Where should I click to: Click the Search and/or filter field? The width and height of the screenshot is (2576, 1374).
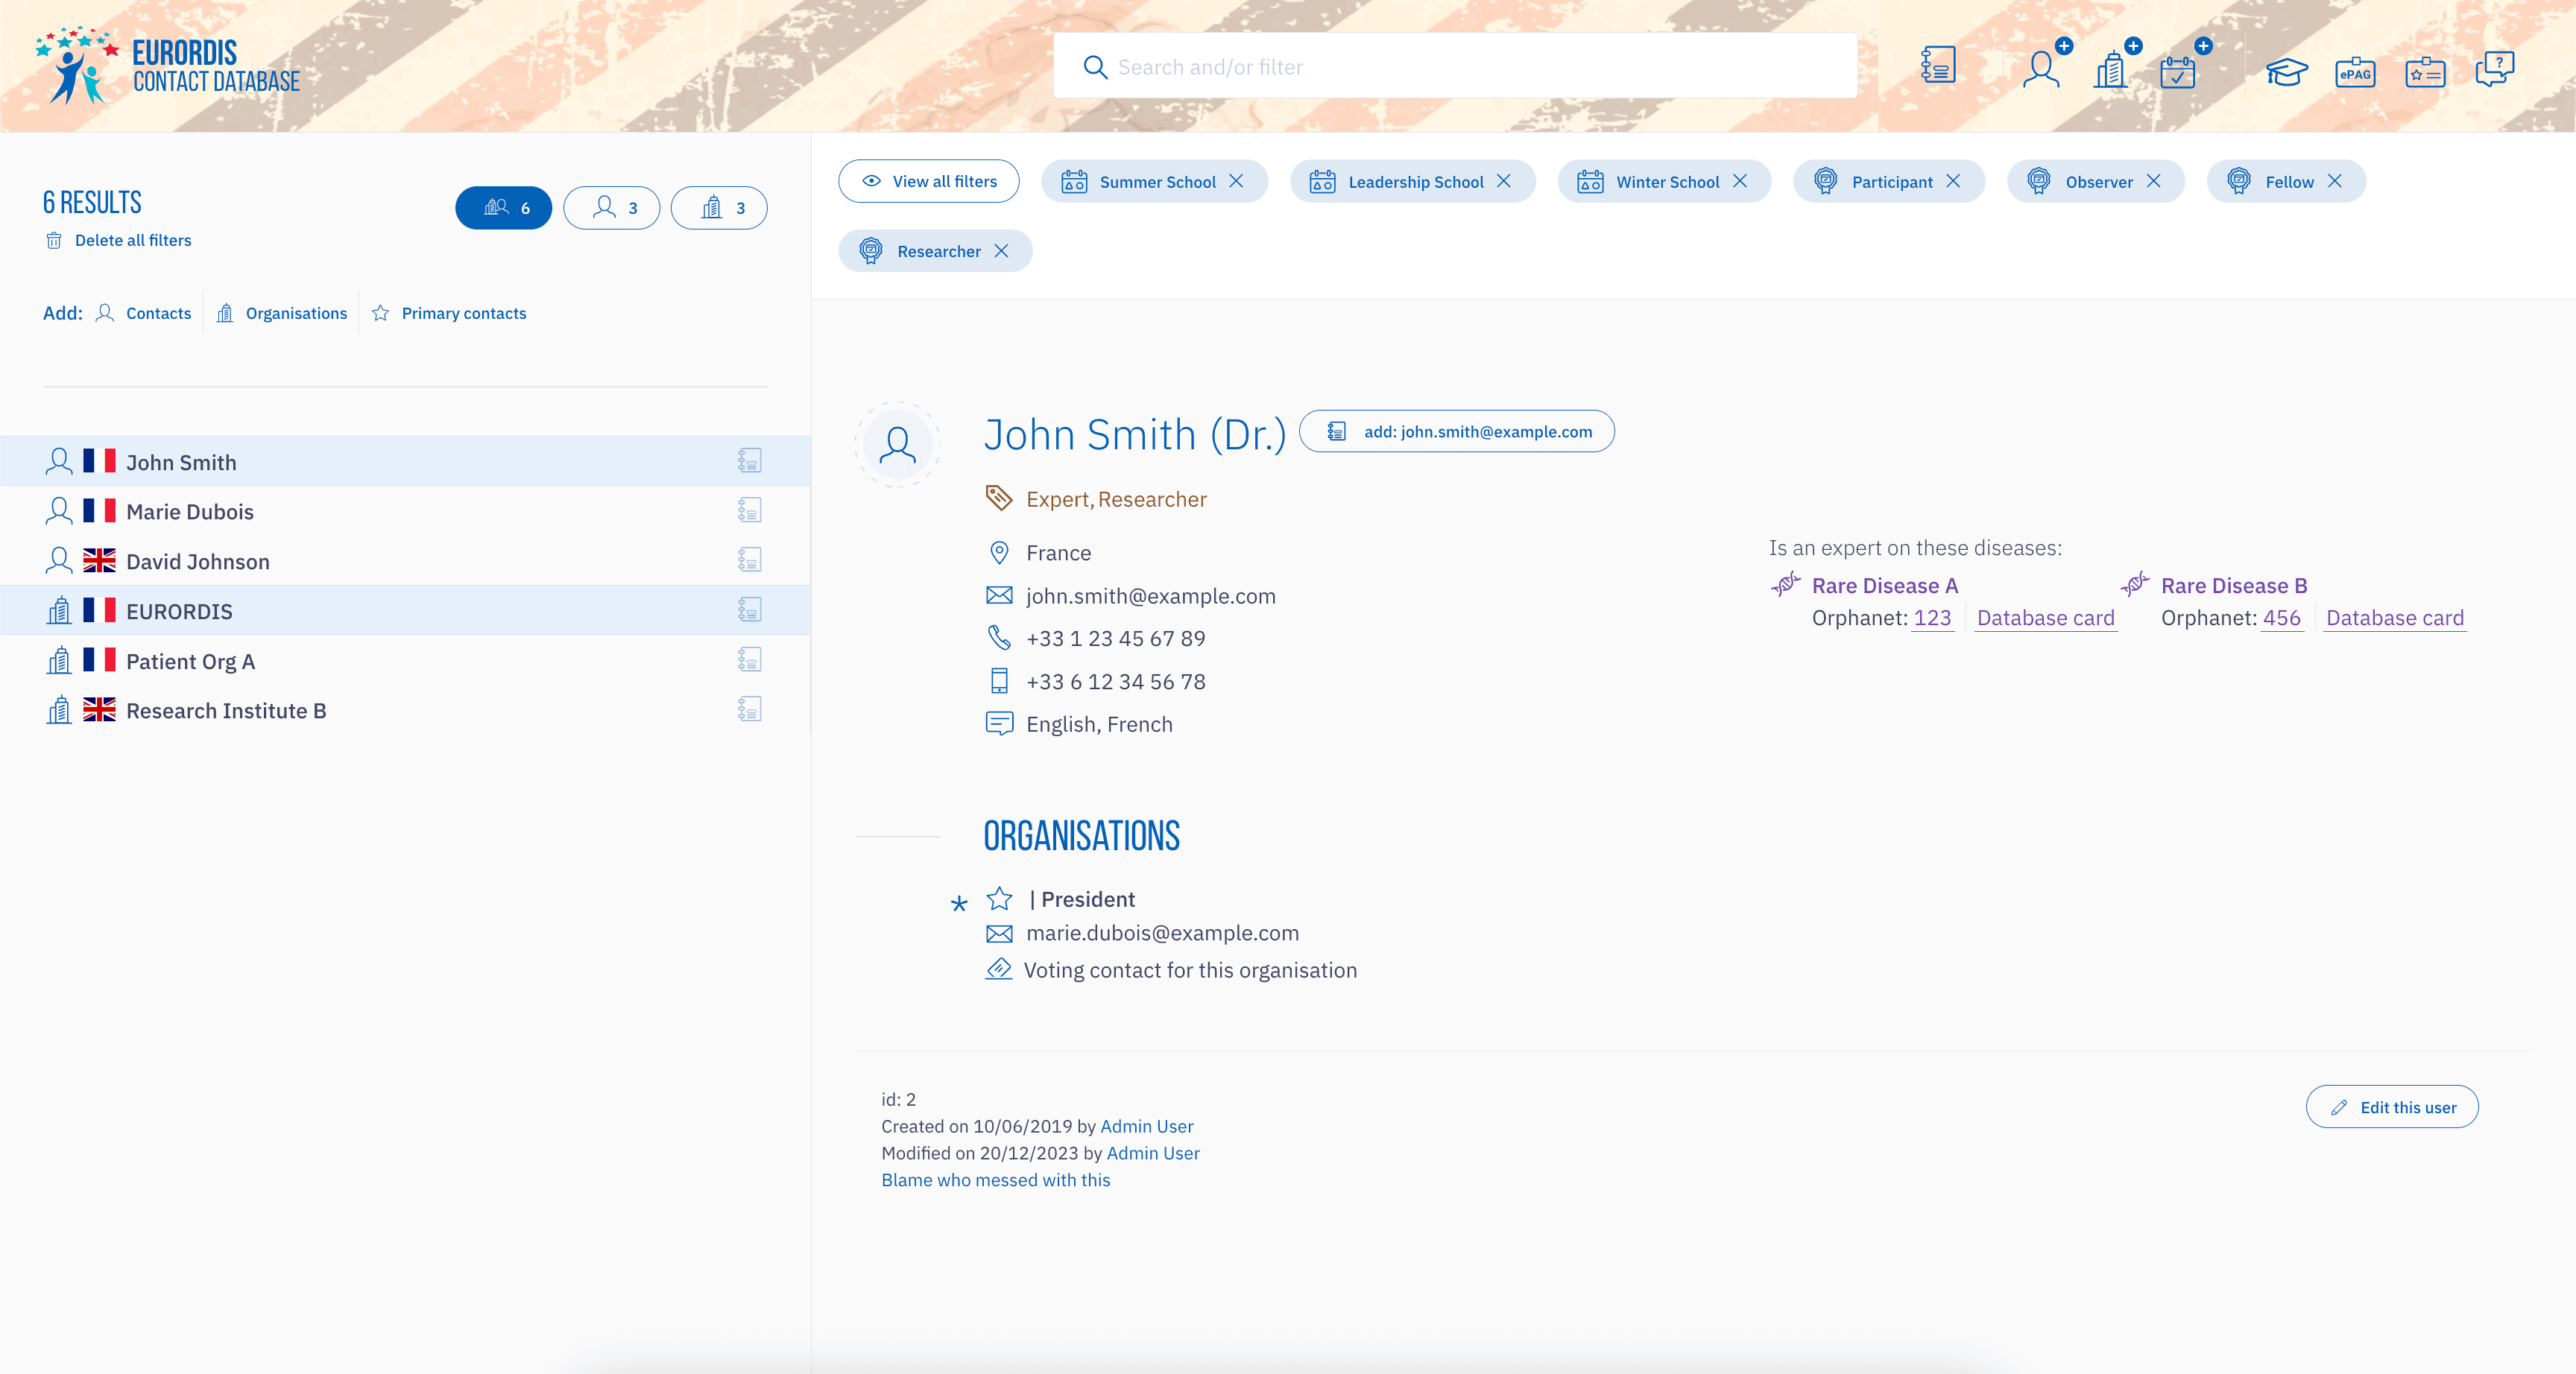[x=1455, y=67]
